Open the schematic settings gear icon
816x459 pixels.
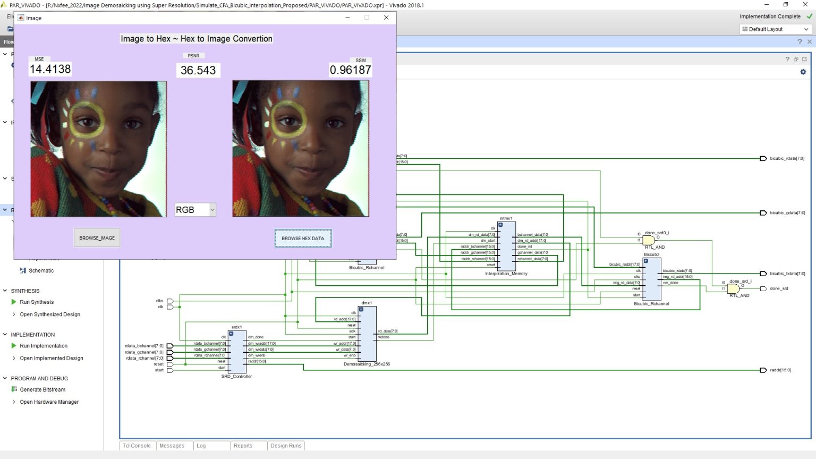pyautogui.click(x=803, y=72)
